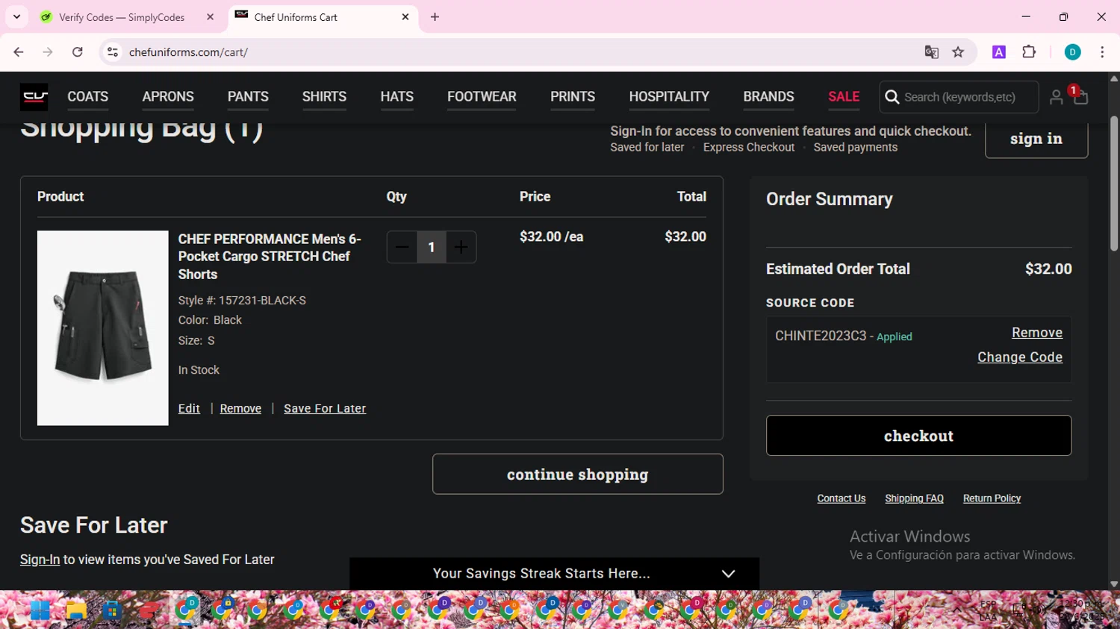Click the Change Code link
The height and width of the screenshot is (629, 1120).
click(x=1020, y=357)
